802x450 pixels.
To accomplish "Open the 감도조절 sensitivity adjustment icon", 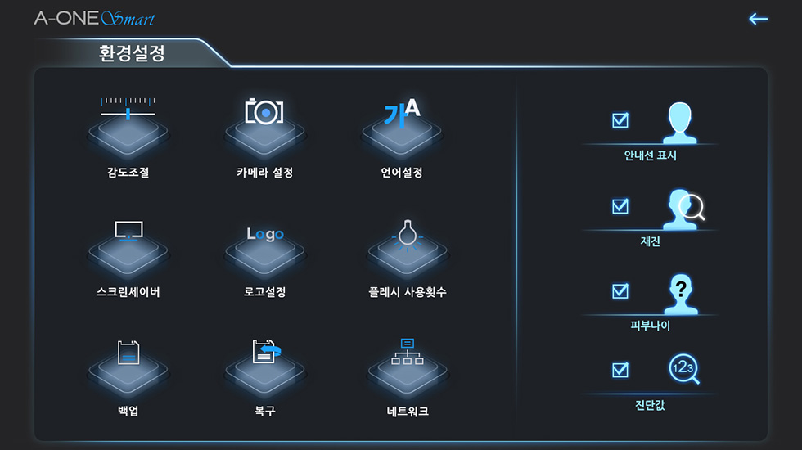I will 128,126.
